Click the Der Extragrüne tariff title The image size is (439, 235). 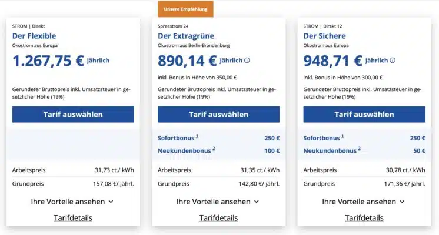coord(186,36)
